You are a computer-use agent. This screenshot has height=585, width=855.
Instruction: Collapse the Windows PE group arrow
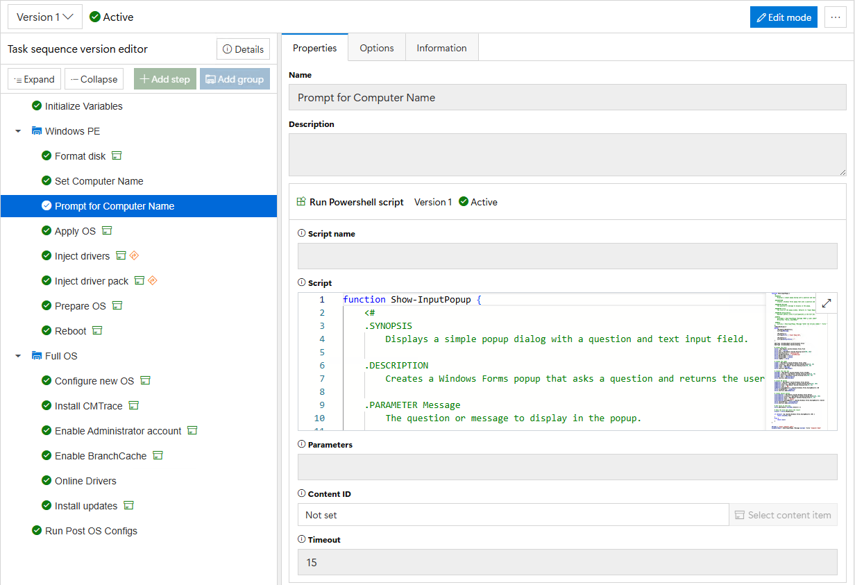point(19,131)
